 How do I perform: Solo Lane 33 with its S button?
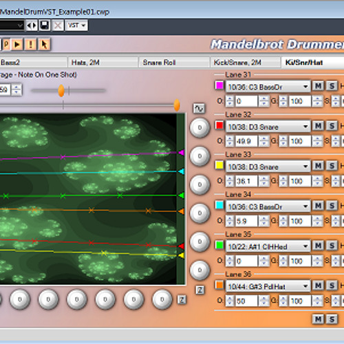332,166
